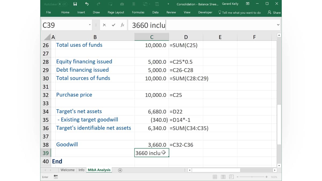Click the zoom in plus icon

point(266,177)
